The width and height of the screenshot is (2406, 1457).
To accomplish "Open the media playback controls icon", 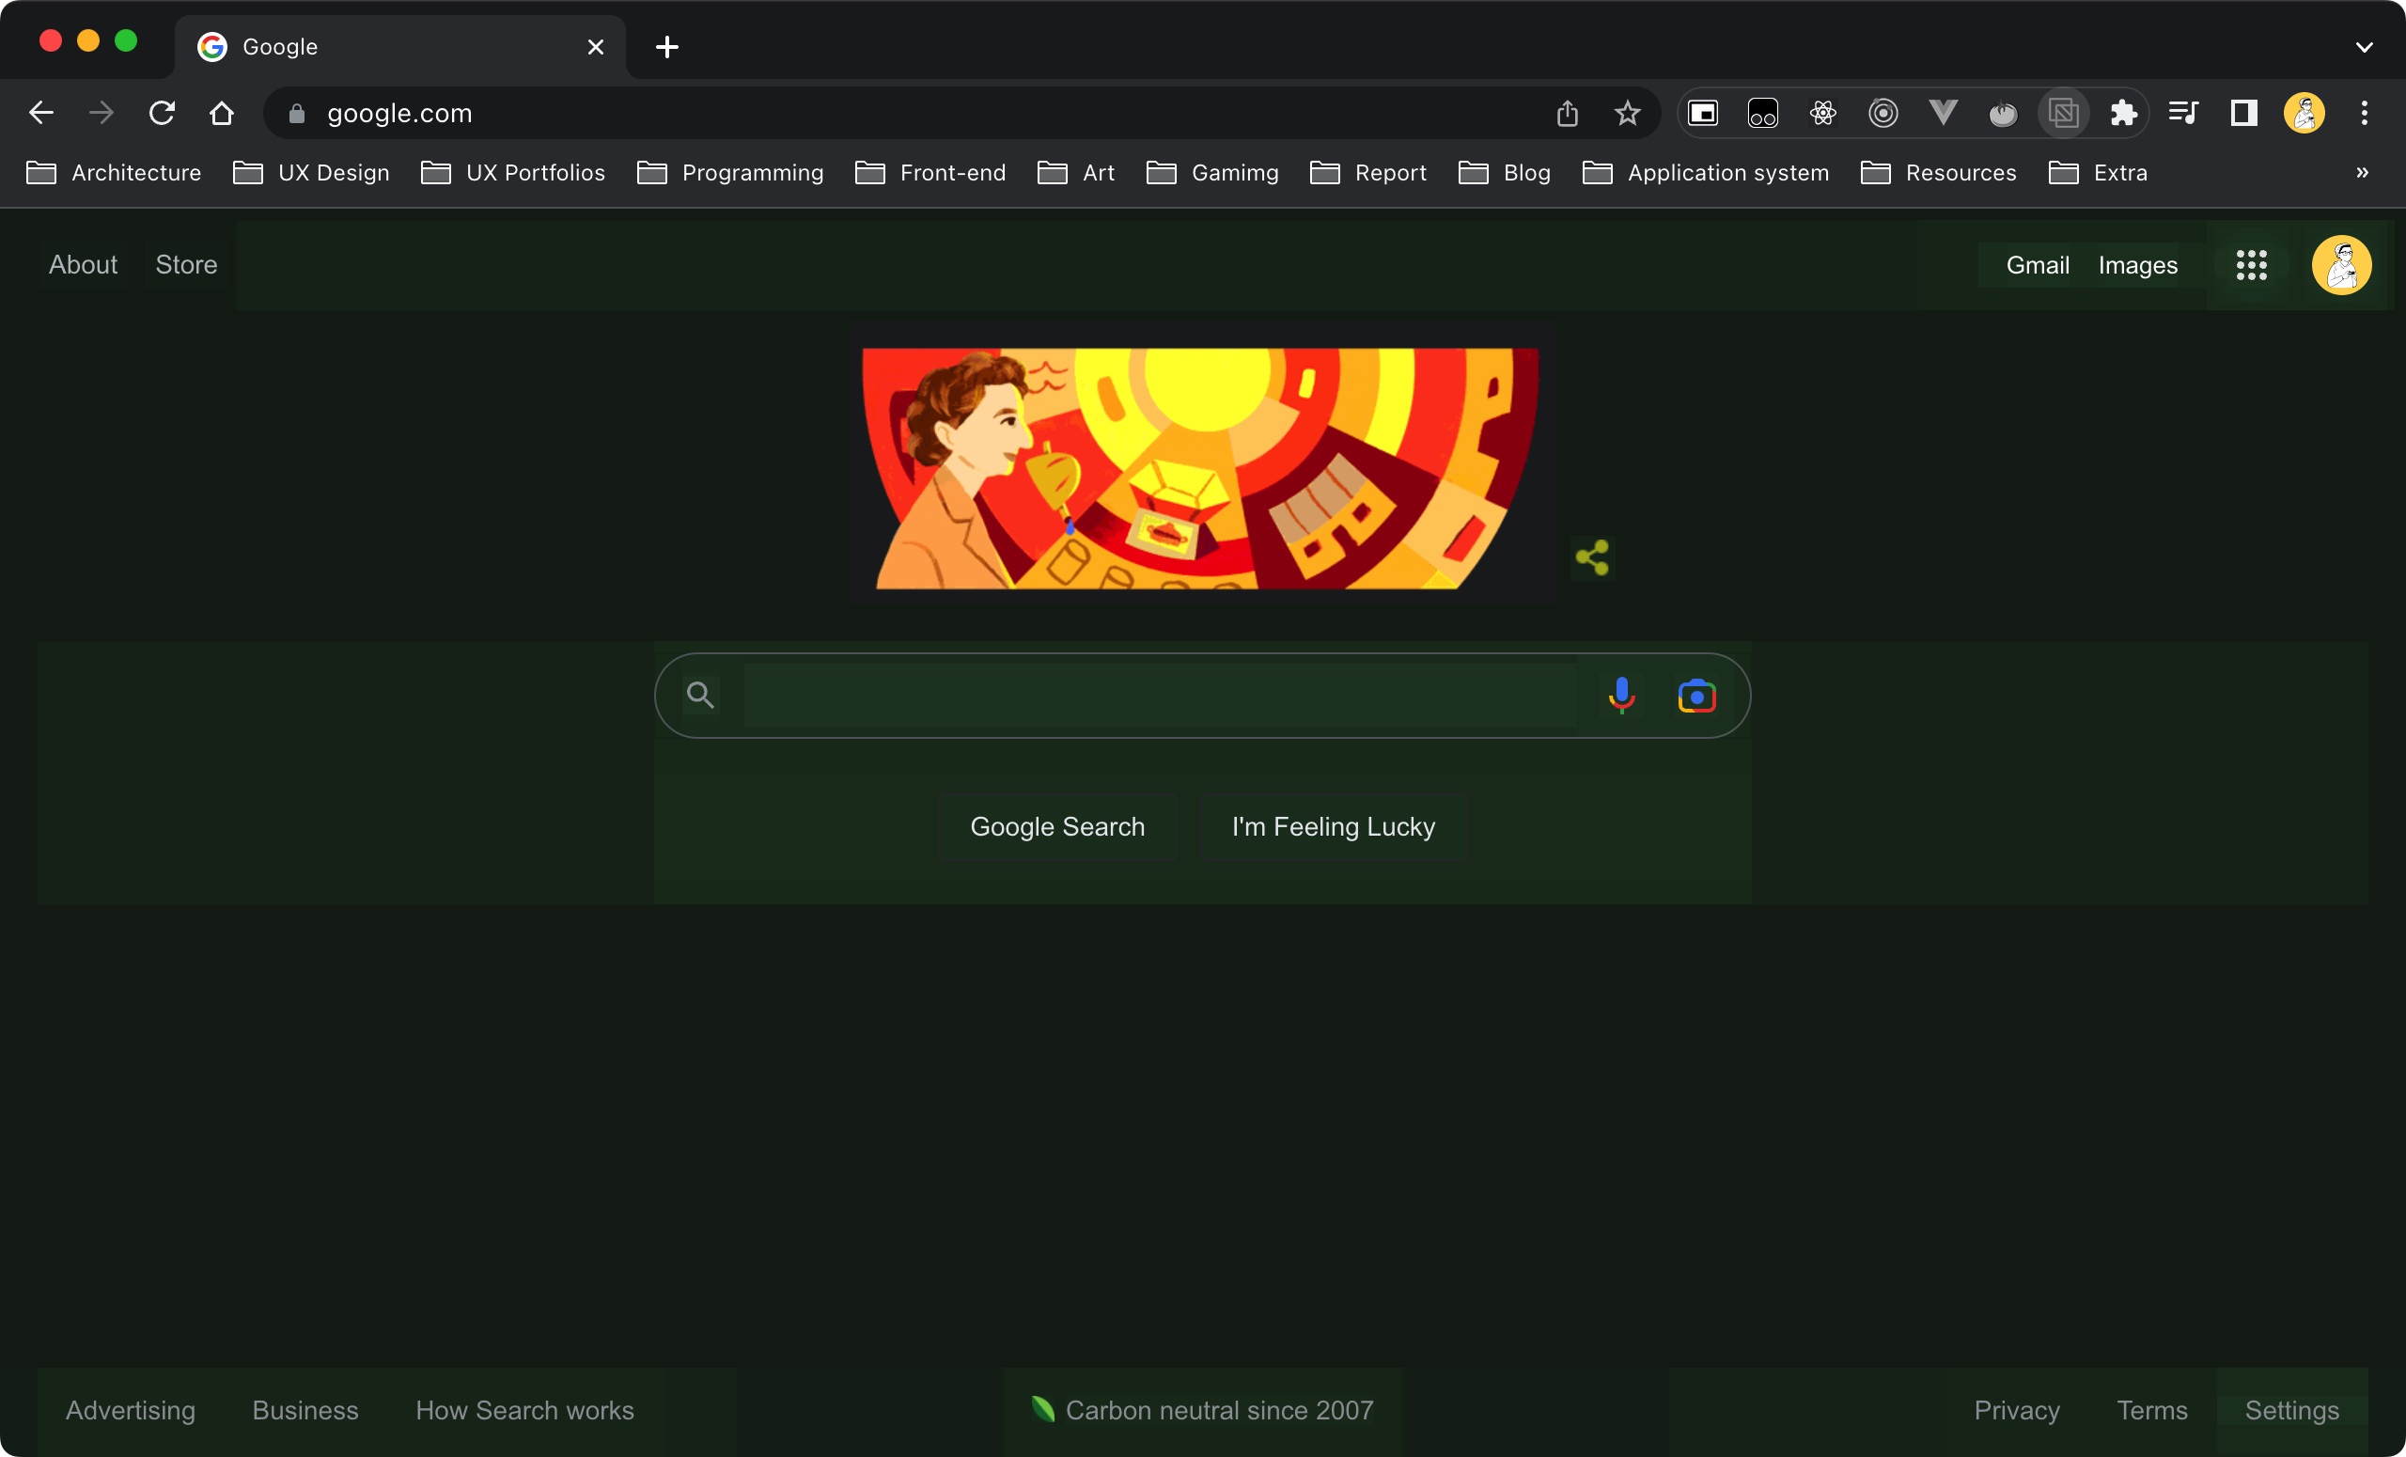I will pyautogui.click(x=2183, y=112).
